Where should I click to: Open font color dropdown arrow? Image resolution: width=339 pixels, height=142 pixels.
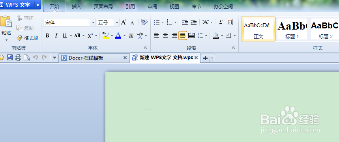click(x=125, y=36)
